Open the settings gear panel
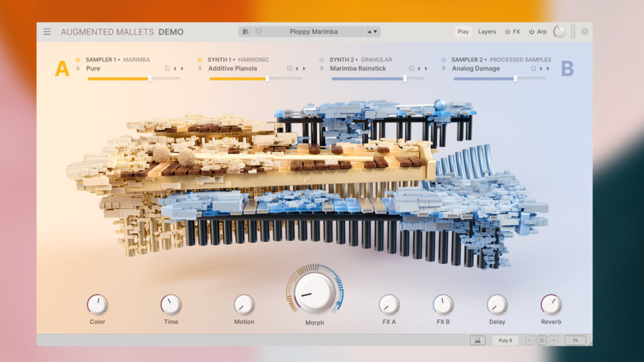This screenshot has height=362, width=644. 585,31
